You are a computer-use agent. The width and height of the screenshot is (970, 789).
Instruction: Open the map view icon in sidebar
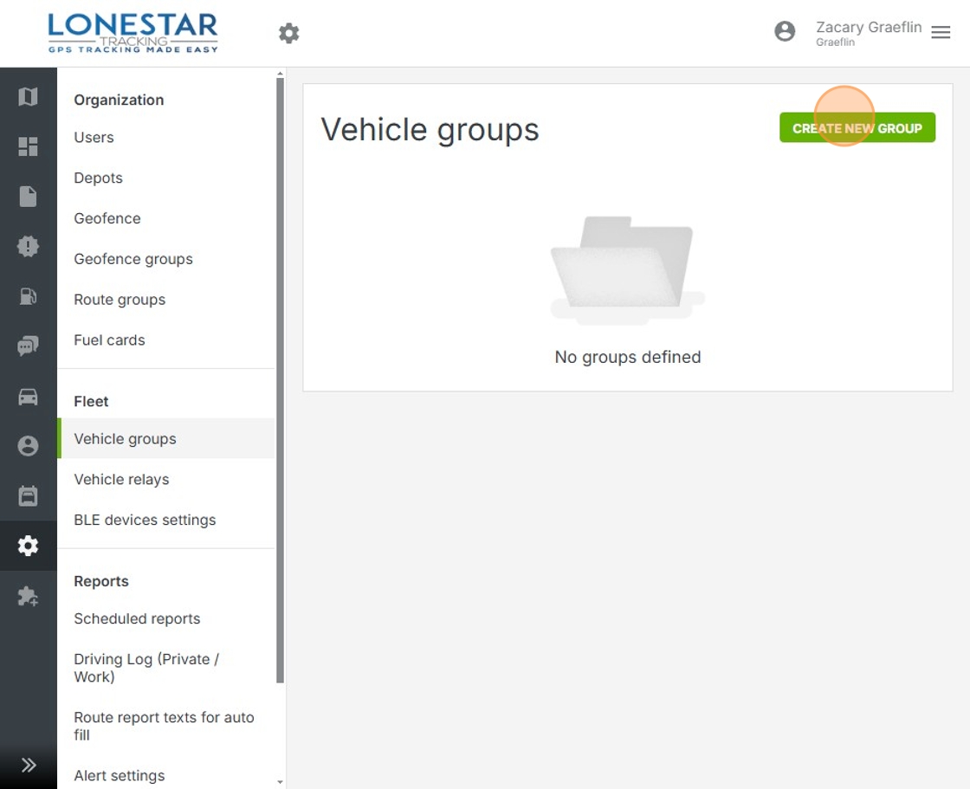(28, 96)
